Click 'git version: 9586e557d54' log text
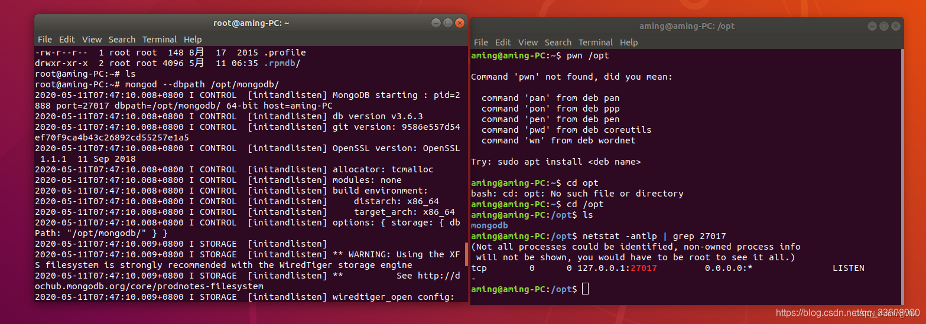Image resolution: width=926 pixels, height=324 pixels. tap(397, 127)
